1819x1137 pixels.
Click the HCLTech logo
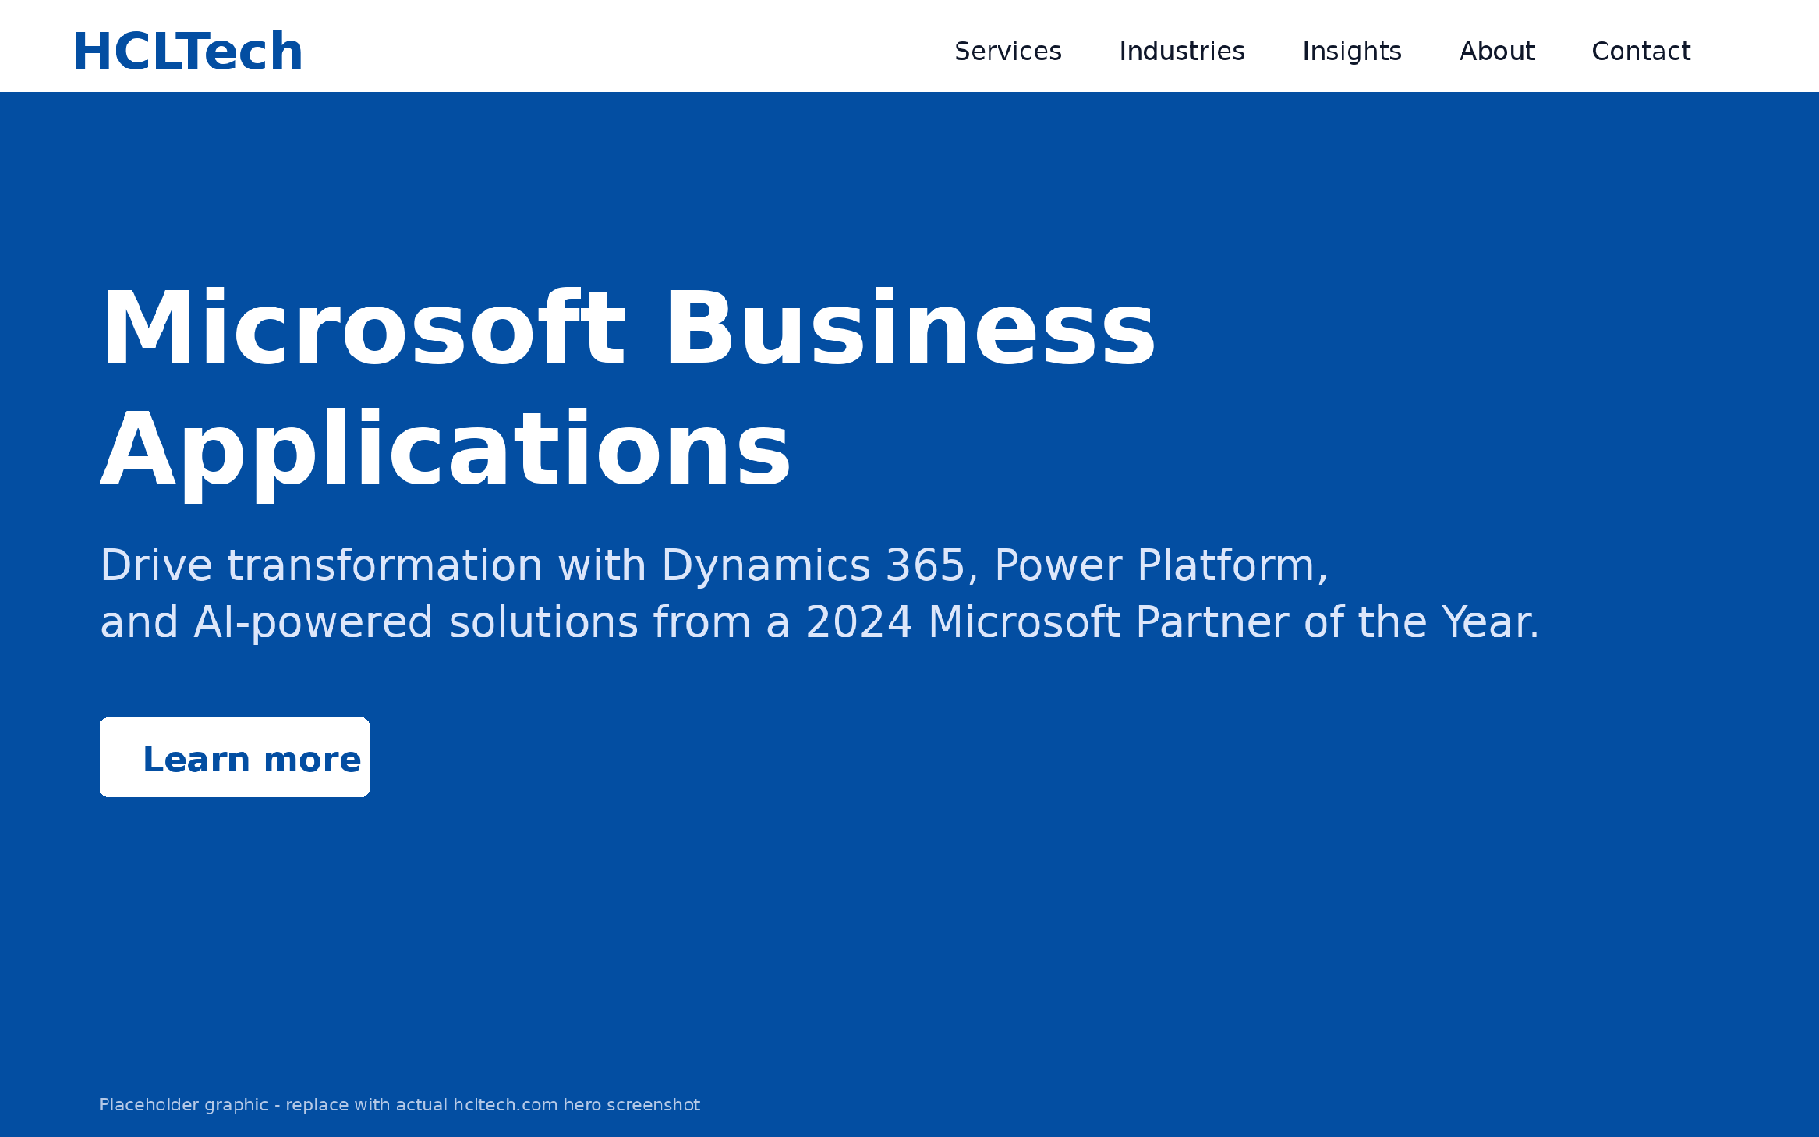(x=188, y=52)
